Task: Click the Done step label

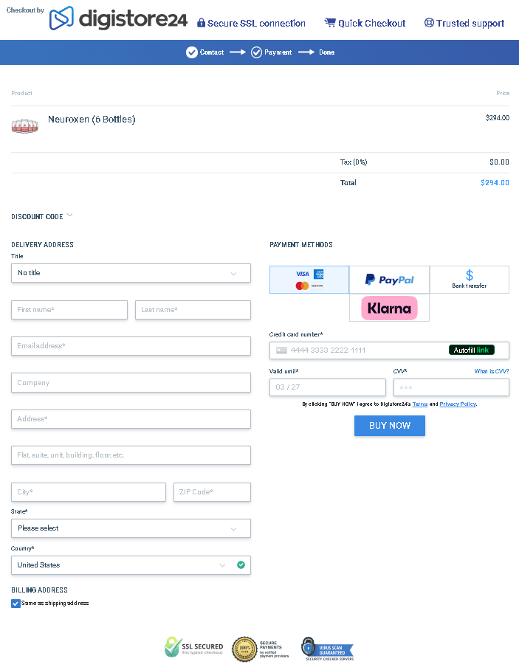Action: point(326,52)
